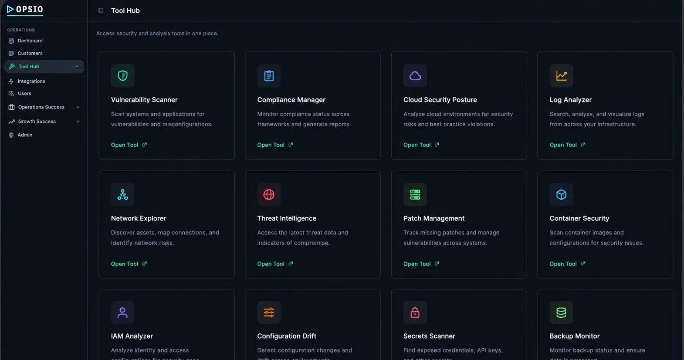Click the Configuration Drift card title
The width and height of the screenshot is (684, 360).
[x=287, y=336]
